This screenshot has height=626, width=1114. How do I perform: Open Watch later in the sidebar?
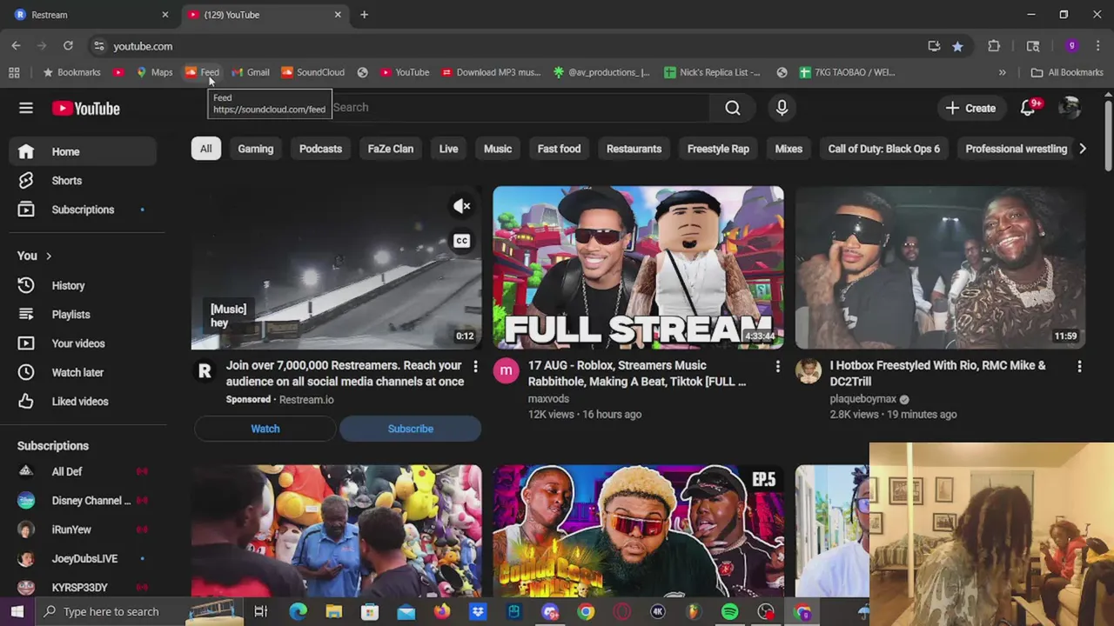click(84, 372)
